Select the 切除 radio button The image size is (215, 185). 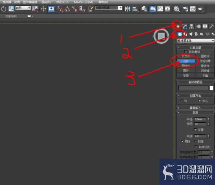click(182, 141)
